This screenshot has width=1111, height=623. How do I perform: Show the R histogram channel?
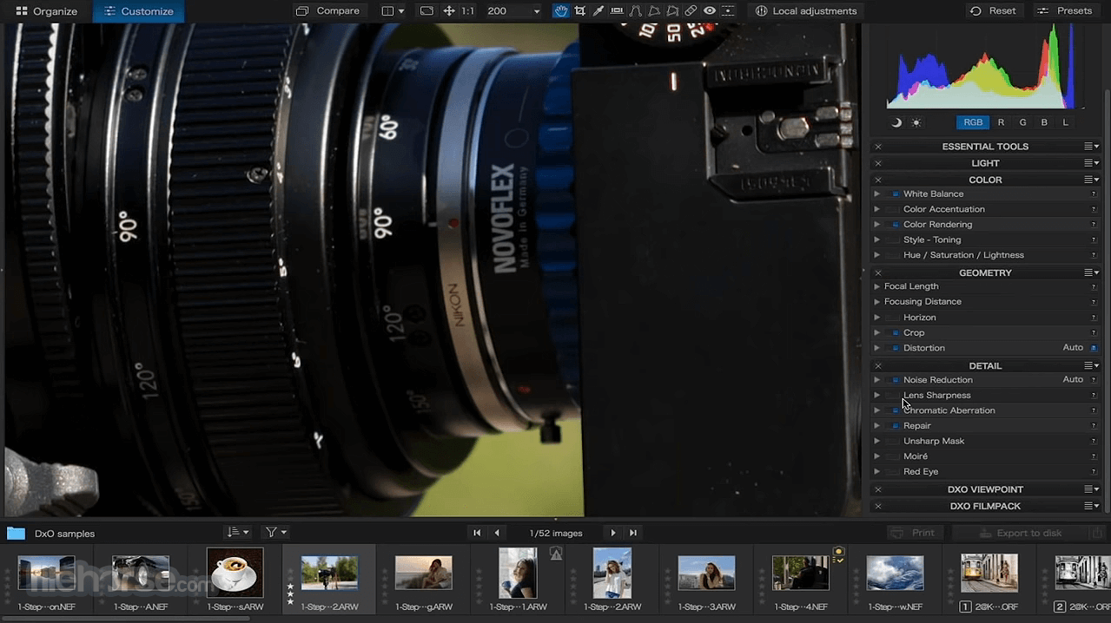pyautogui.click(x=1001, y=122)
